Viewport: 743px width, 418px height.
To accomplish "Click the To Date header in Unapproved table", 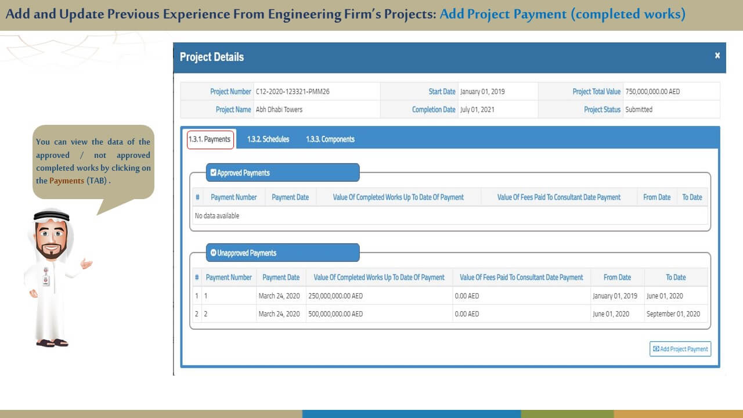I will (x=675, y=278).
